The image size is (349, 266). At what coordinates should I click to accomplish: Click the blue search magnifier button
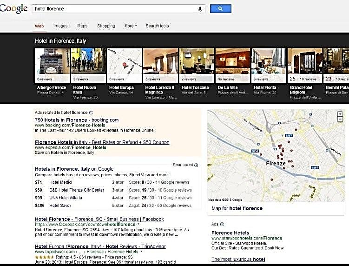[x=221, y=9]
